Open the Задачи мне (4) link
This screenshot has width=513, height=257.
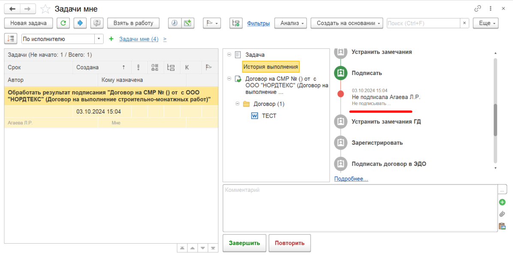139,39
